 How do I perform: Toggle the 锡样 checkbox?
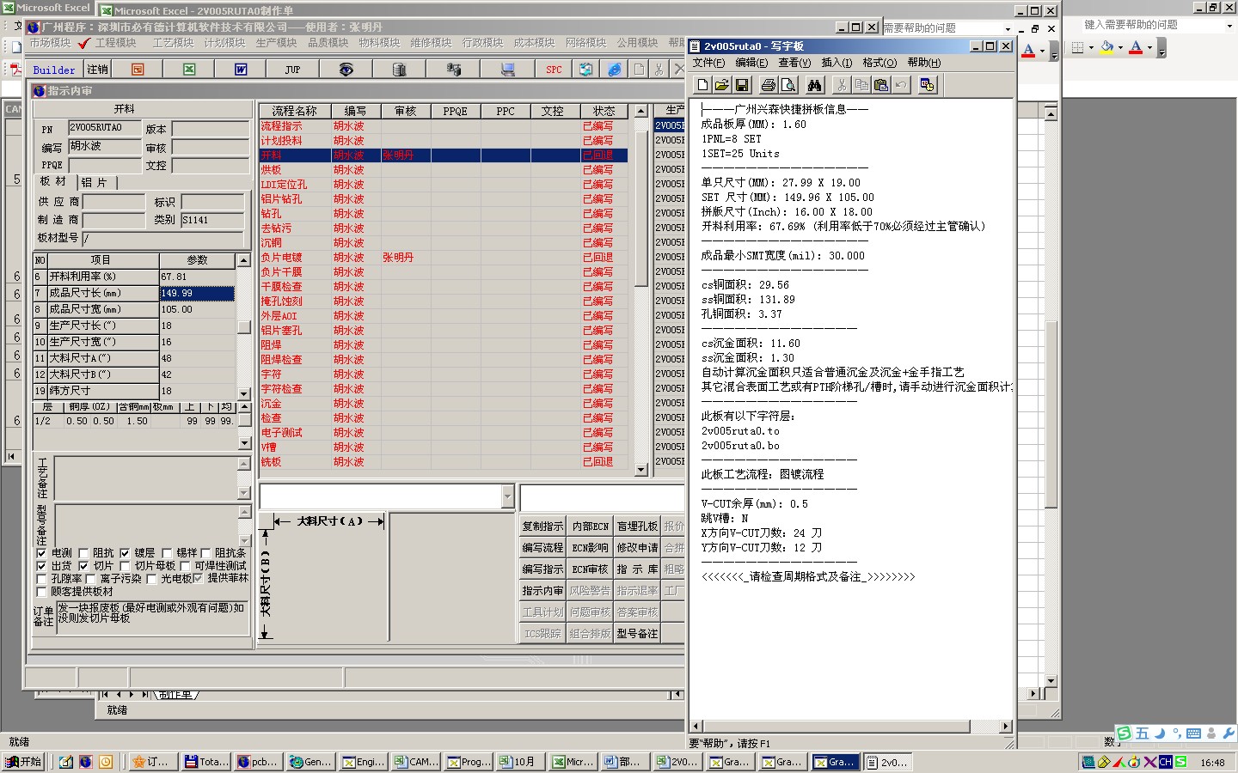(x=167, y=553)
